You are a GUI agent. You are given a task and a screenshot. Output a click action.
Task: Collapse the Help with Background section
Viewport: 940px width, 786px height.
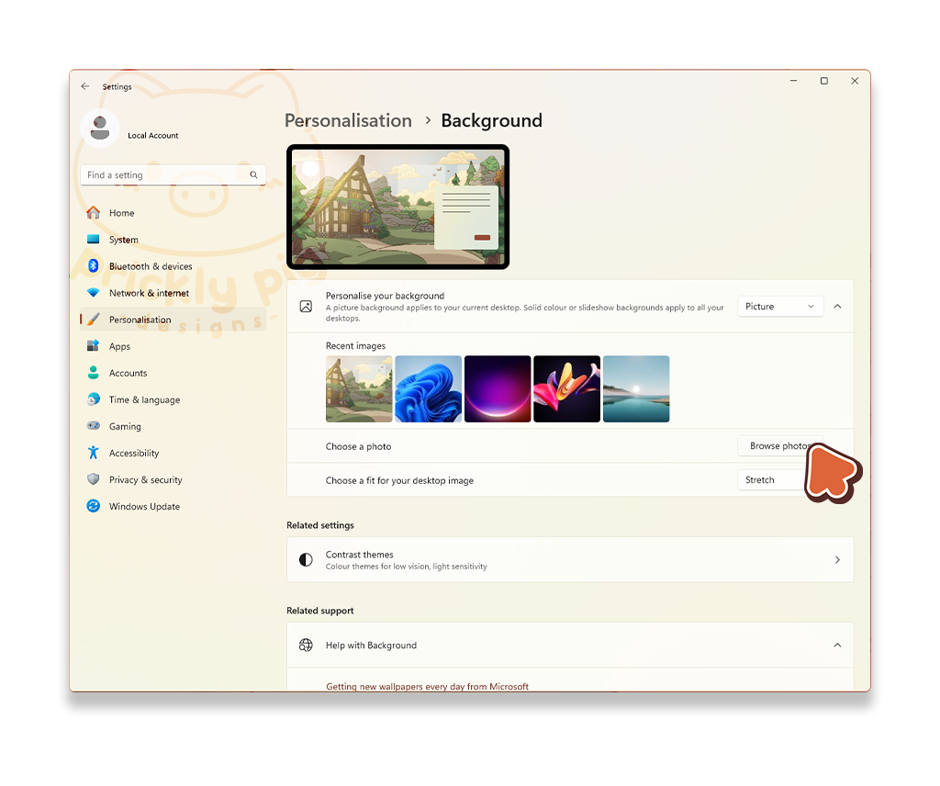(x=837, y=646)
